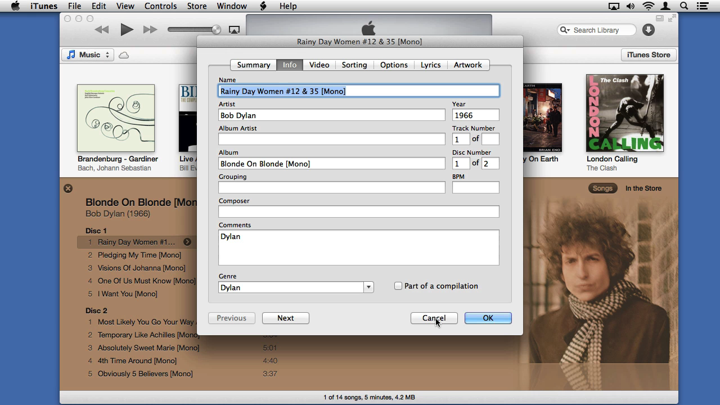Open the Options tab
This screenshot has height=405, width=720.
pos(394,65)
